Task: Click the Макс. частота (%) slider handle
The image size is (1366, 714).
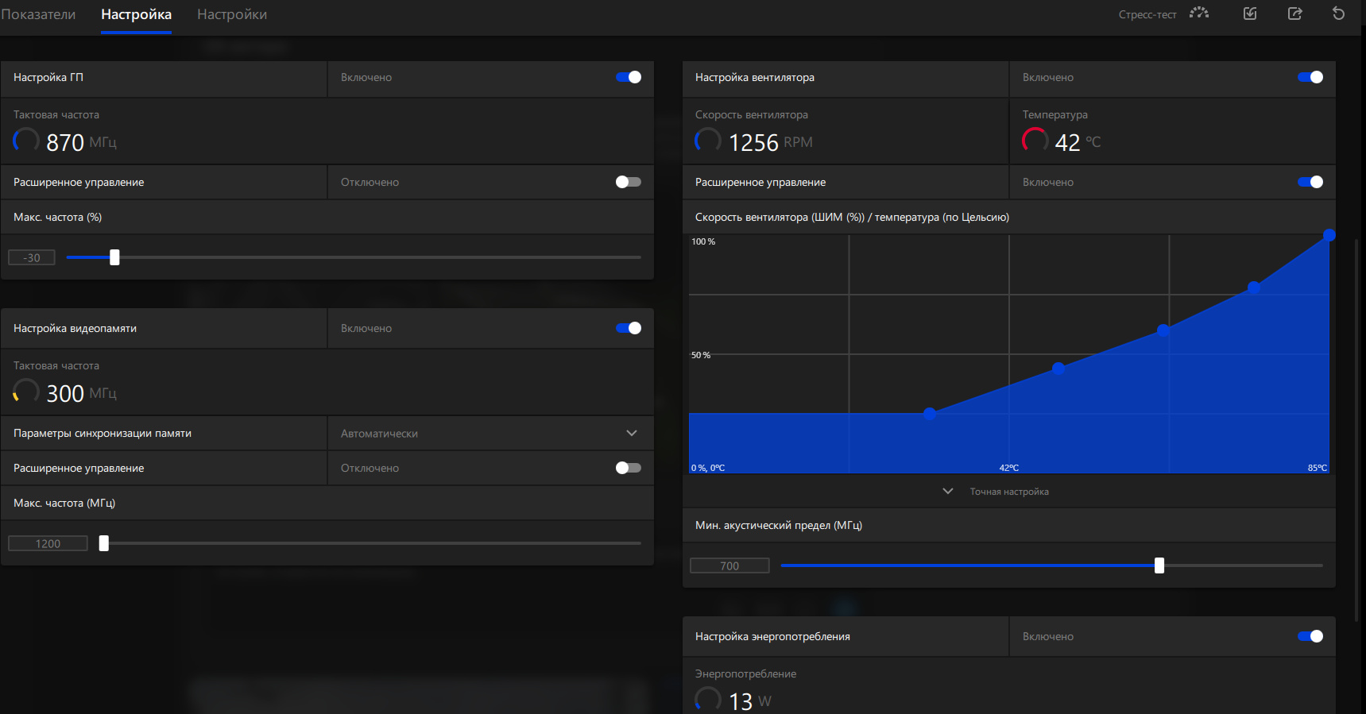Action: coord(114,257)
